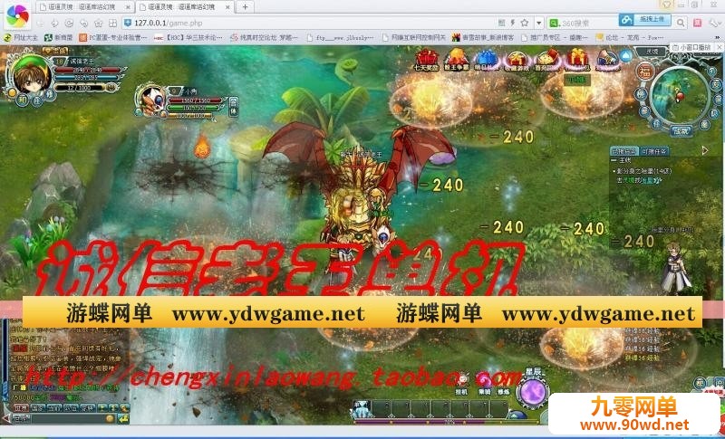The height and width of the screenshot is (439, 725).
Task: Open the red envelope first-recharge icon
Action: [x=547, y=59]
